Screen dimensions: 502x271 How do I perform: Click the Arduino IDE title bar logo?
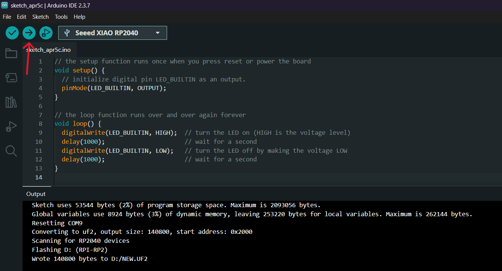(5, 6)
